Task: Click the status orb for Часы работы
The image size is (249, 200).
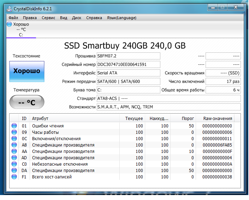Action: 14,132
